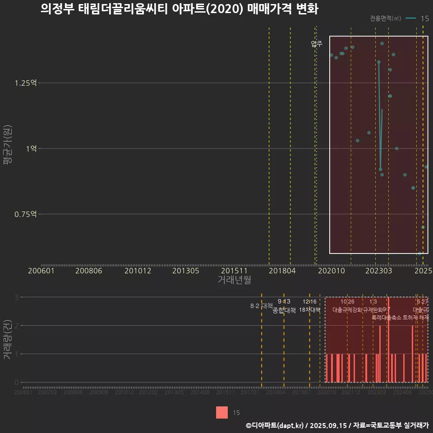Click the red legend swatch labeled 15
Image resolution: width=433 pixels, height=433 pixels.
(x=222, y=412)
